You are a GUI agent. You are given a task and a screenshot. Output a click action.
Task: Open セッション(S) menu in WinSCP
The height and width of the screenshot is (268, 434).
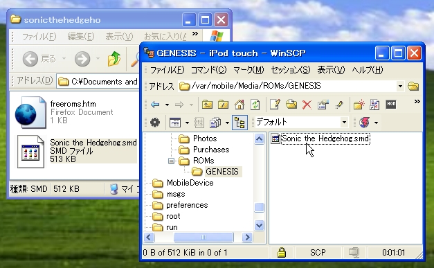(290, 70)
